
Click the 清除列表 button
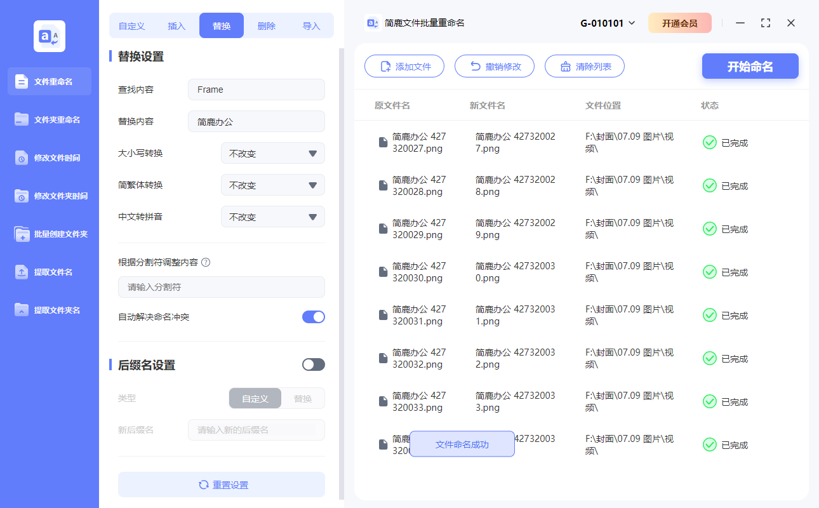(585, 66)
